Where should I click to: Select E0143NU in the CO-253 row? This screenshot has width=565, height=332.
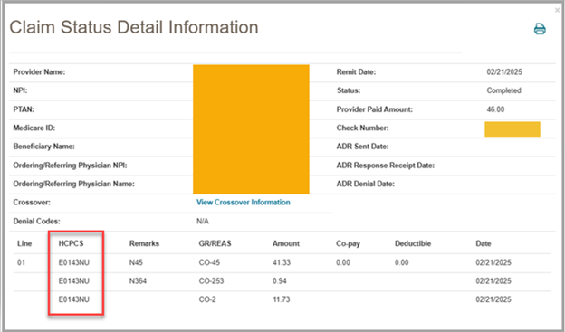(74, 280)
